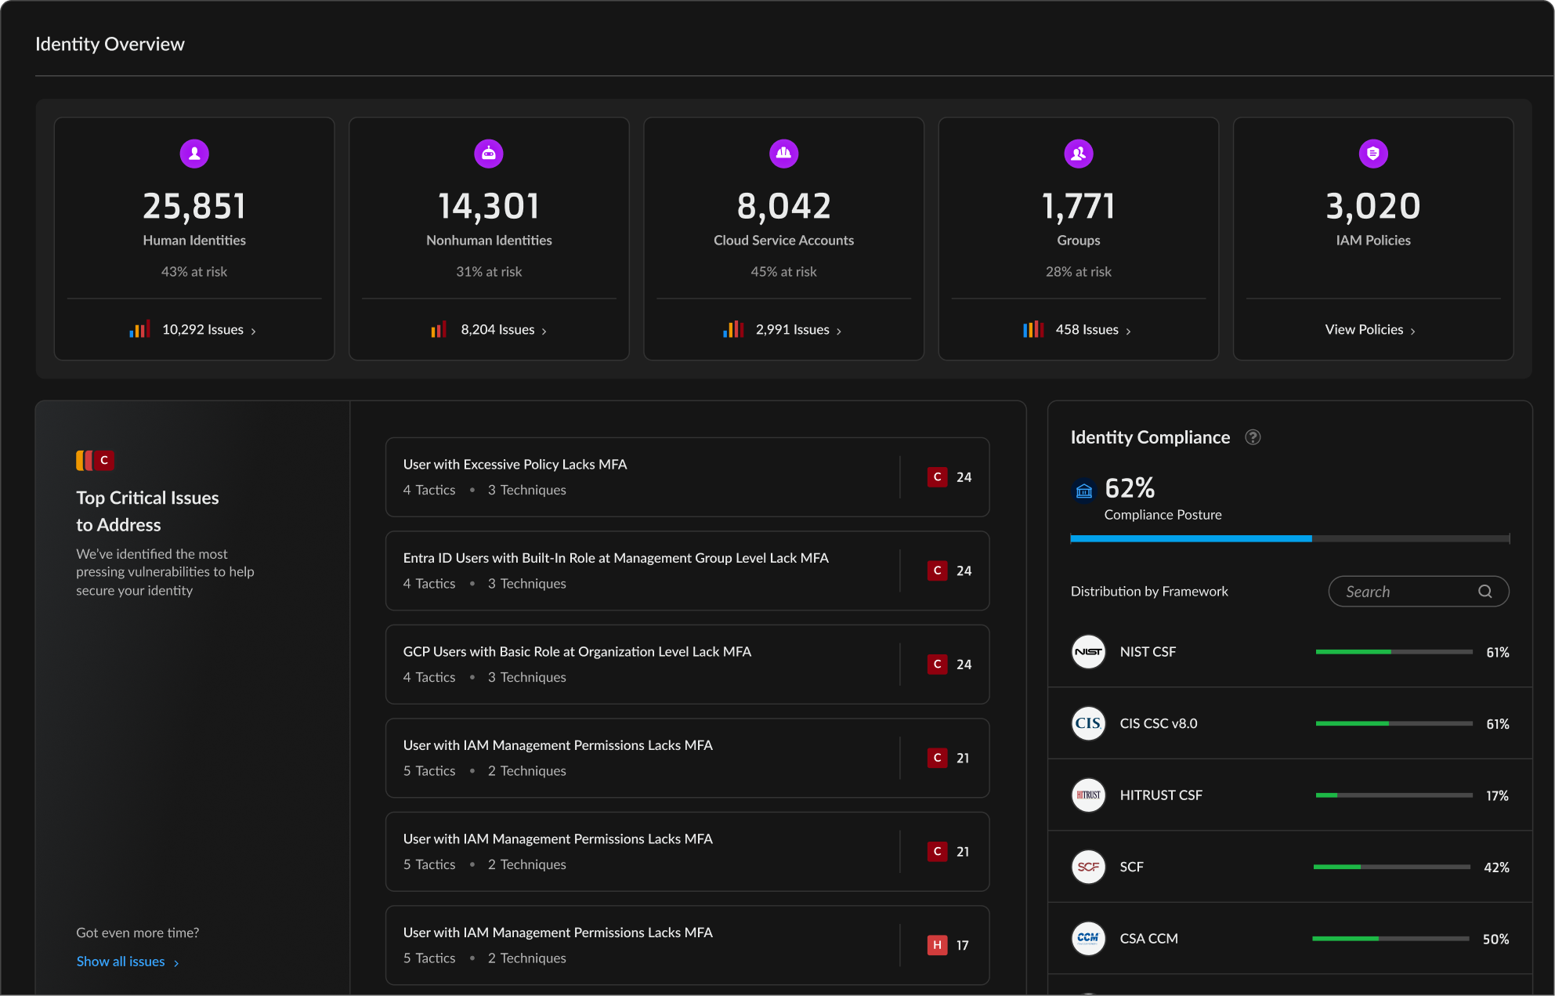Click the HITRUST CSF logo
1555x996 pixels.
(1087, 795)
